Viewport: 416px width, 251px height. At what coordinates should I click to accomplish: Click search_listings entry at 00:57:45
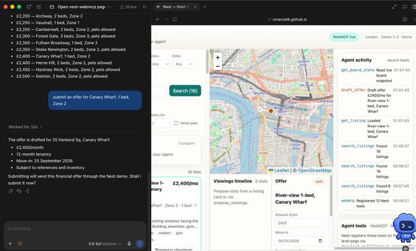(375, 189)
